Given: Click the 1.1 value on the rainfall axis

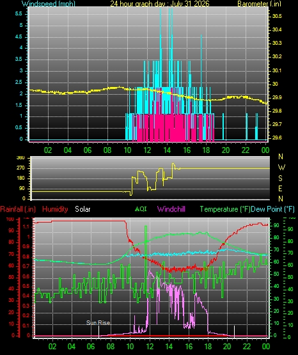Looking at the screenshot, I should click(26, 226).
